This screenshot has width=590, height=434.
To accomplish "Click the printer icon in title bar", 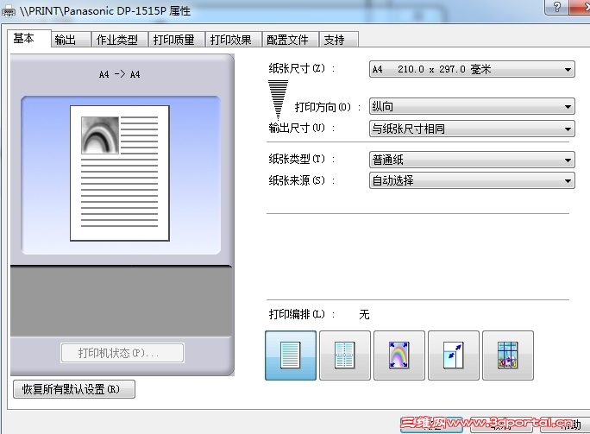I will coord(9,12).
